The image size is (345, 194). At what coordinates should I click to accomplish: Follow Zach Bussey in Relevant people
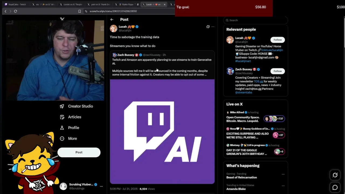click(278, 71)
